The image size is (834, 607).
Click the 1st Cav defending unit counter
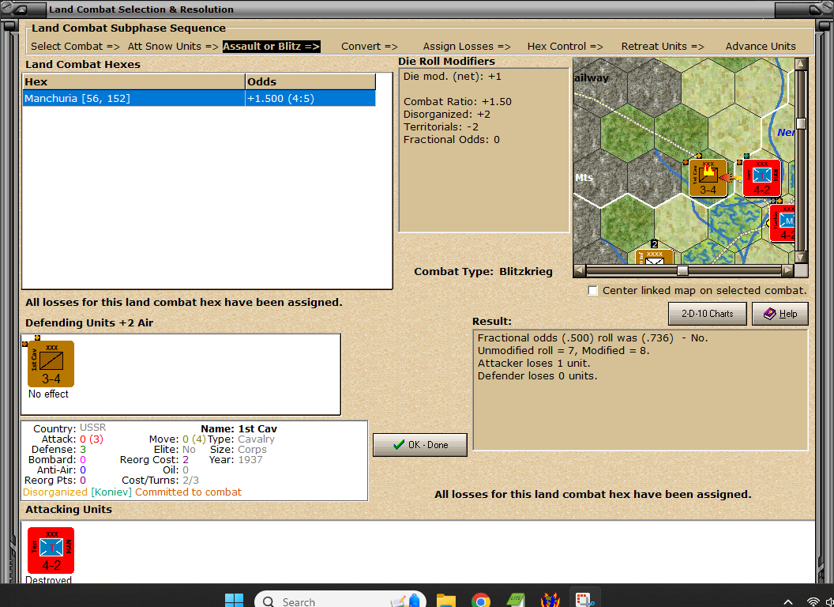click(x=51, y=364)
